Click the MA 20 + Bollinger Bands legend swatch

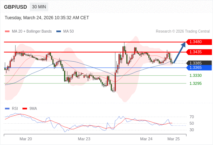(x=7, y=32)
